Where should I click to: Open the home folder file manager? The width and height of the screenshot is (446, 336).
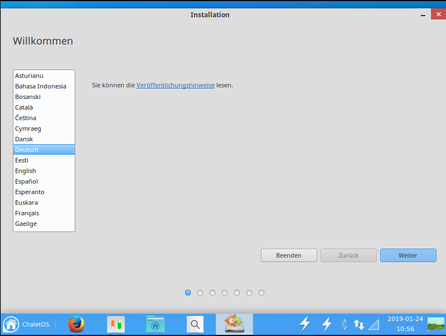(155, 324)
